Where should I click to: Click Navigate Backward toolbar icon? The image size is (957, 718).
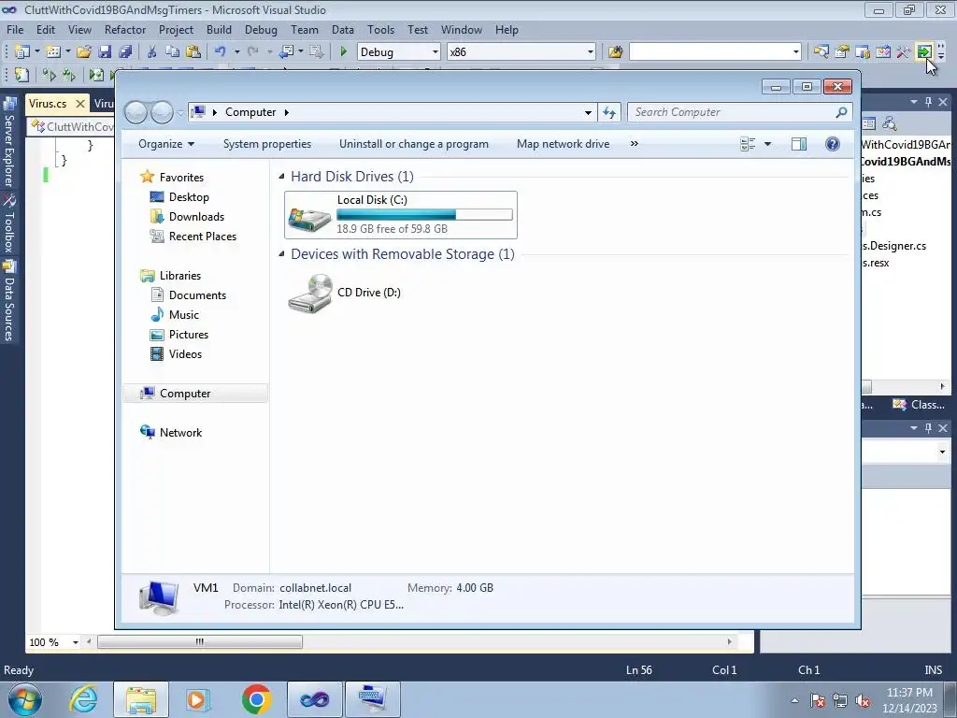click(286, 52)
